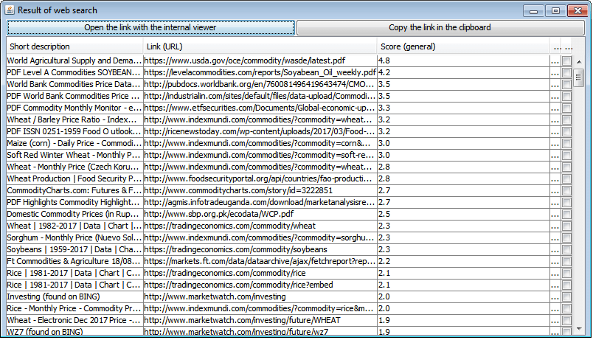Click the Java icon in title bar

coord(10,10)
